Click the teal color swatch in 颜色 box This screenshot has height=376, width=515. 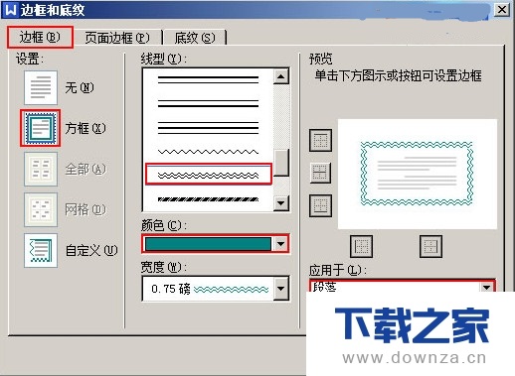click(x=208, y=244)
